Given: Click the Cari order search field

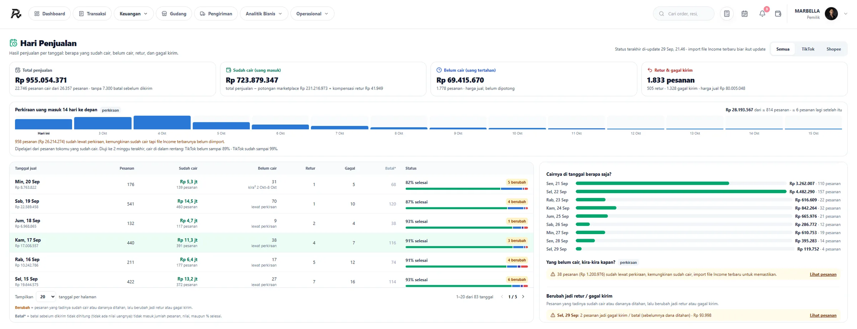Looking at the screenshot, I should (684, 14).
